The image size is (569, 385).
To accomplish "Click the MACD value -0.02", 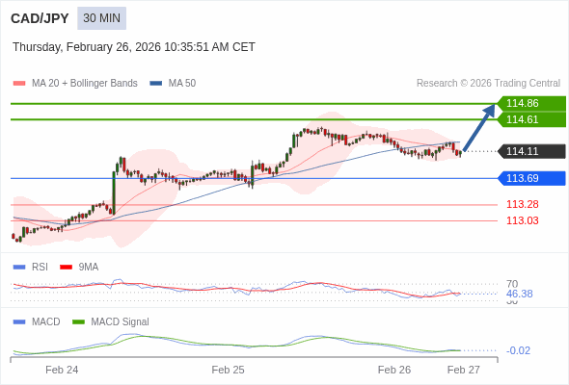I will tap(518, 350).
